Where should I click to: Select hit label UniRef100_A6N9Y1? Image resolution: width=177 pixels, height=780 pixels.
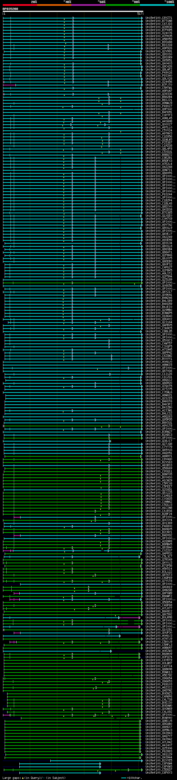pos(159,456)
